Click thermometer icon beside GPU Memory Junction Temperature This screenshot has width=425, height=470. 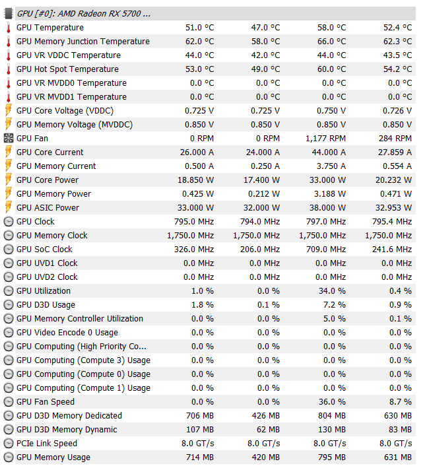[9, 42]
